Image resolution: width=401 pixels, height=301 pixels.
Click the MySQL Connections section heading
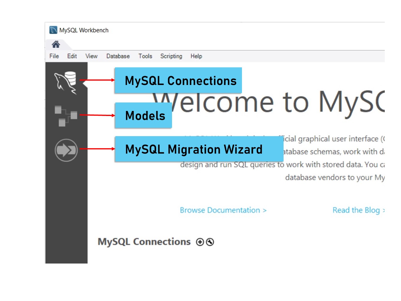tap(144, 241)
